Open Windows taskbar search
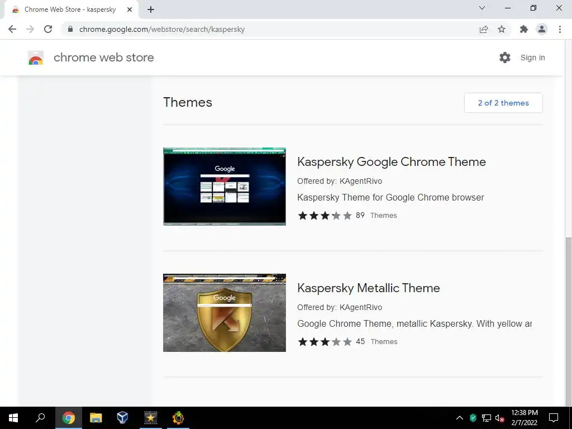The height and width of the screenshot is (429, 572). pos(40,418)
